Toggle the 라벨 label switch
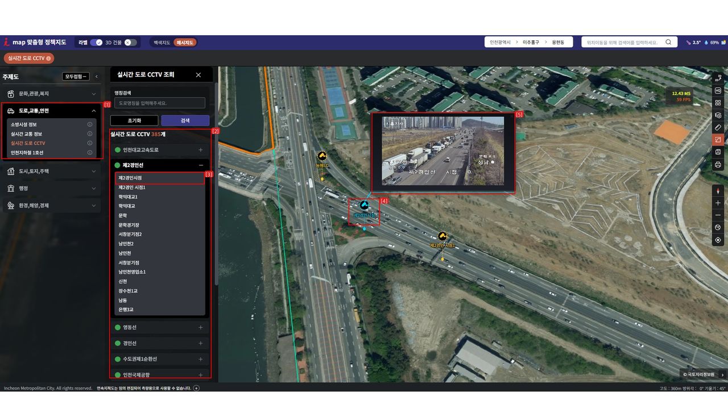Viewport: 728px width, 409px height. [96, 43]
